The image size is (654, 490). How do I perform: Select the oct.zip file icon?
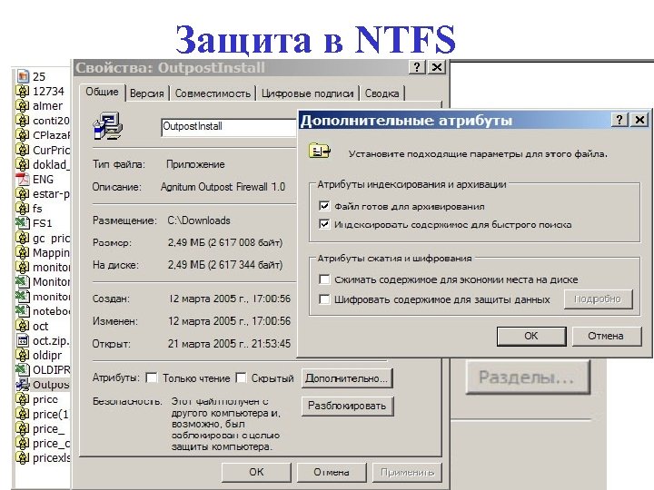click(23, 340)
